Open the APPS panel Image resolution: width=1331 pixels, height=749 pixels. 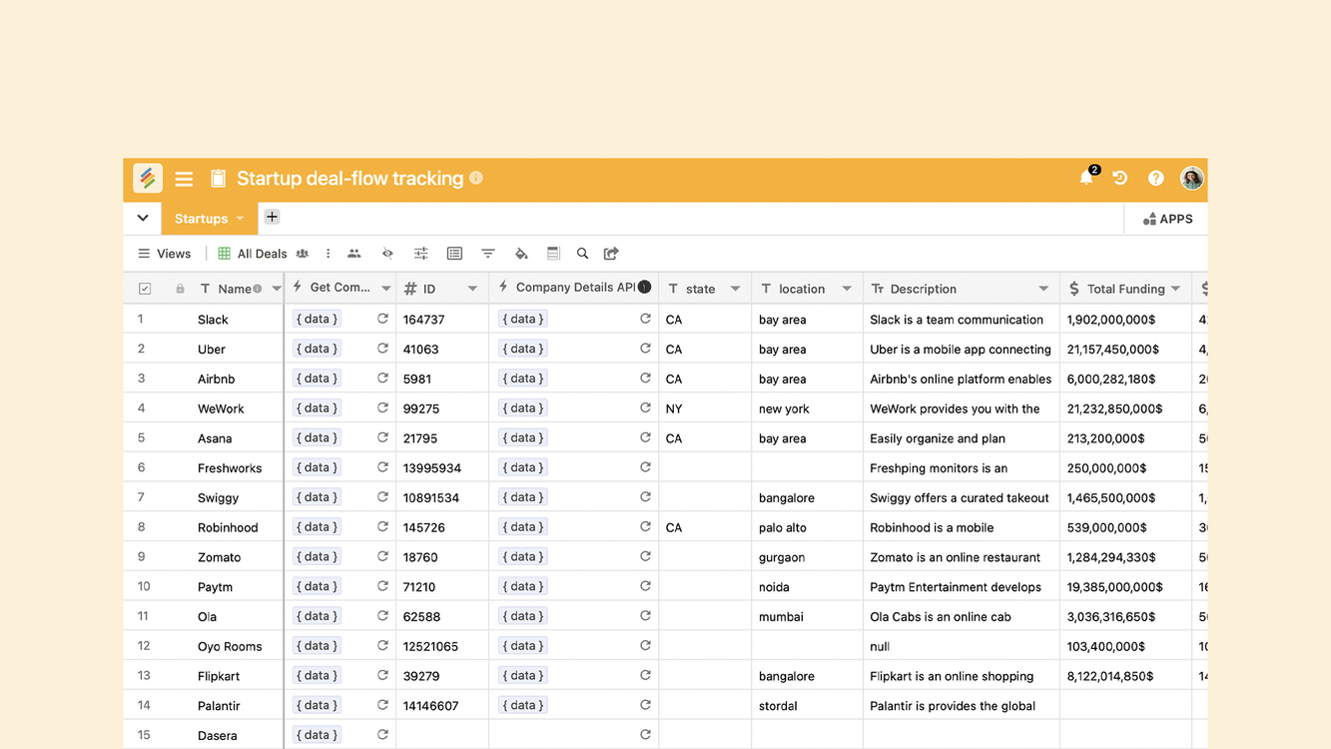point(1167,219)
